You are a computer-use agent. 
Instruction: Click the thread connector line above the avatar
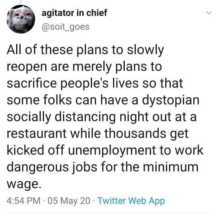coord(21,2)
